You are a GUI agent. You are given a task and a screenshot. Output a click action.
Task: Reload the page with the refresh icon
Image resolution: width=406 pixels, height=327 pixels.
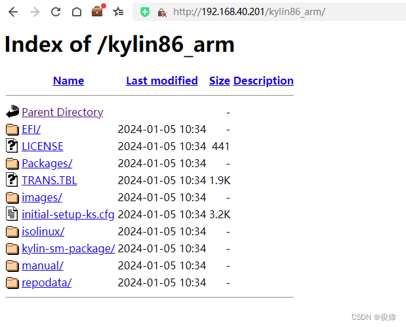click(56, 12)
